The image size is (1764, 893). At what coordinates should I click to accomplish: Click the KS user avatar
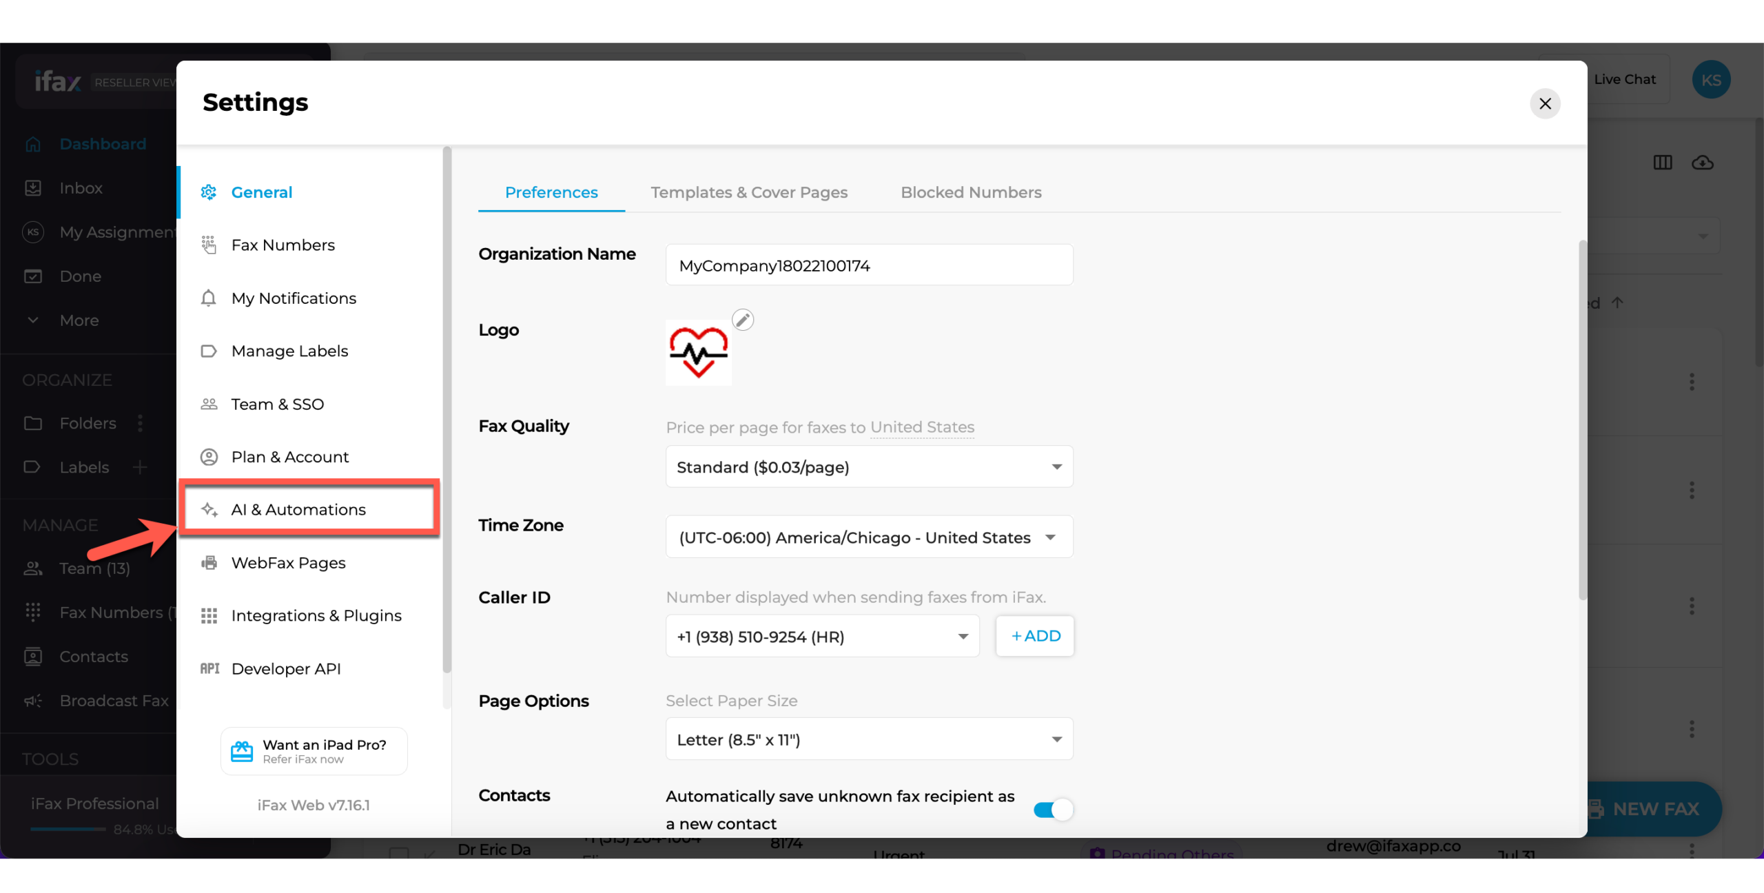click(x=1711, y=80)
